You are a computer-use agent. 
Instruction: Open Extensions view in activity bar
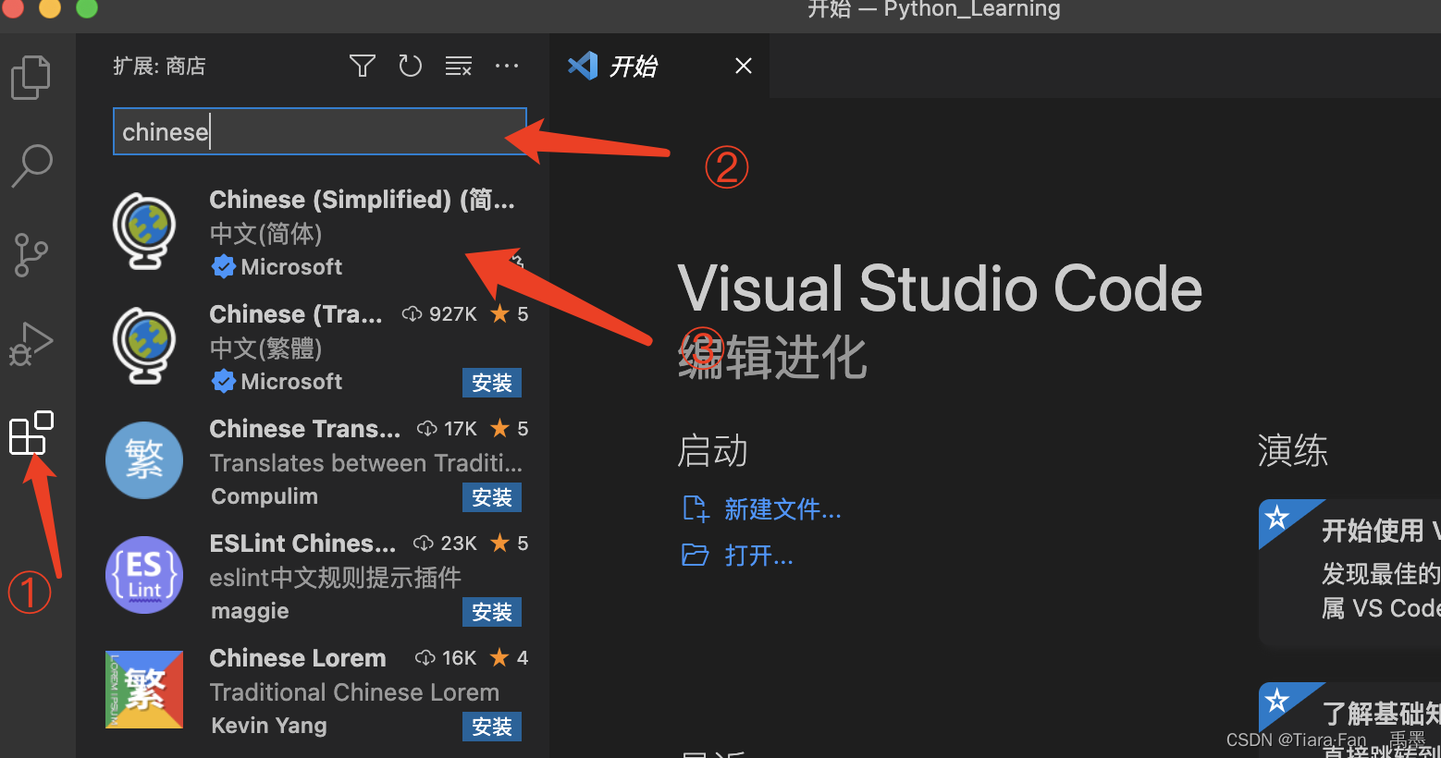pyautogui.click(x=31, y=433)
